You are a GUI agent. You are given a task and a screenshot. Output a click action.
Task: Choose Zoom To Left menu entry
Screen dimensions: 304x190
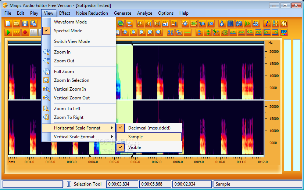point(79,109)
